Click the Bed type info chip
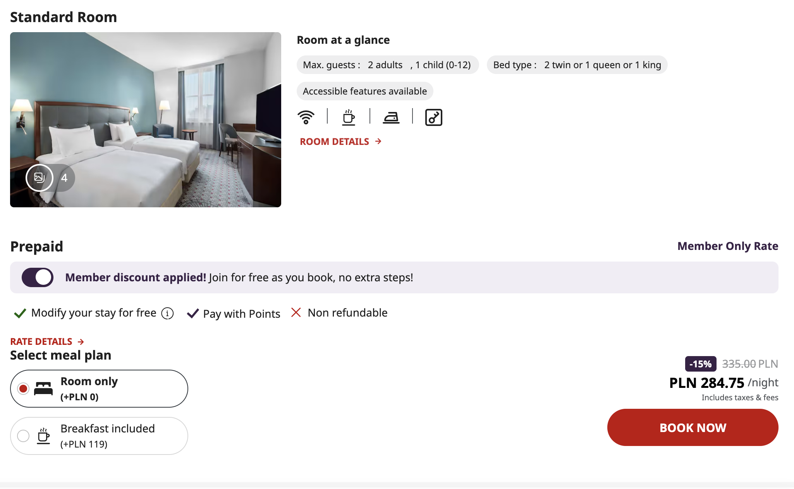This screenshot has height=489, width=794. (577, 65)
